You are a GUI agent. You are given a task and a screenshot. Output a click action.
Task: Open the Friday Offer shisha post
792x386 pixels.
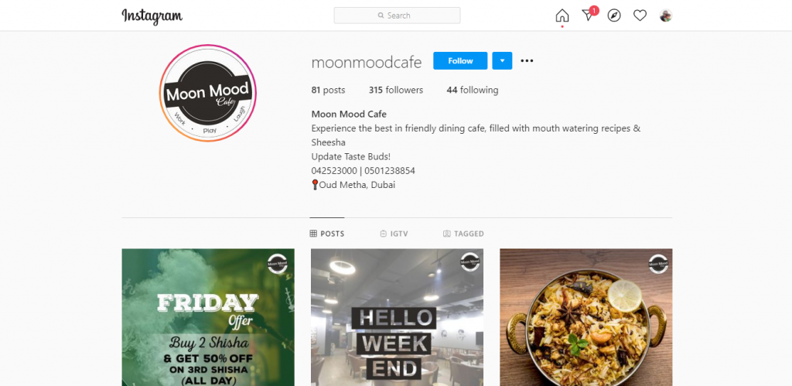(x=208, y=317)
